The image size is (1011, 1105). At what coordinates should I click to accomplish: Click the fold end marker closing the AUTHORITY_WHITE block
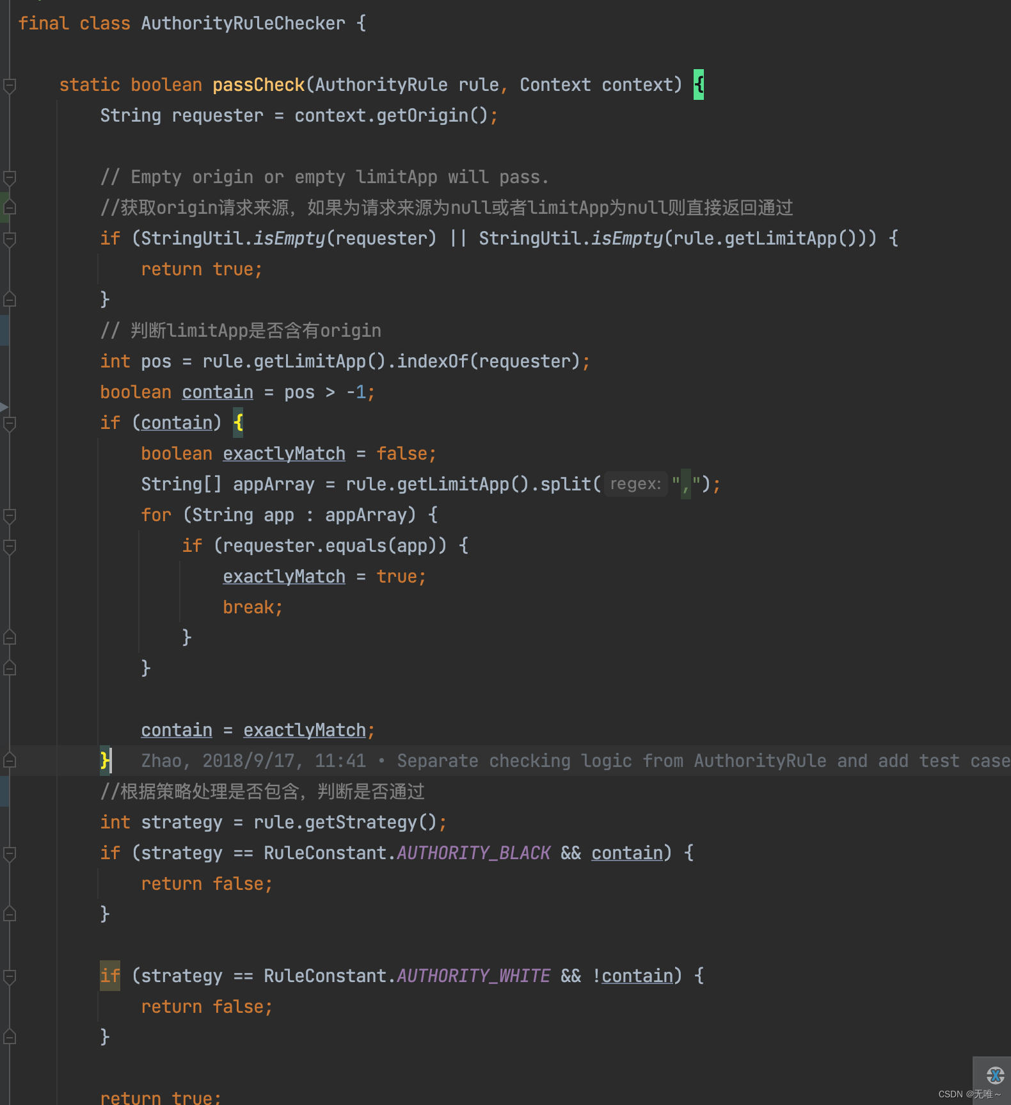10,1036
